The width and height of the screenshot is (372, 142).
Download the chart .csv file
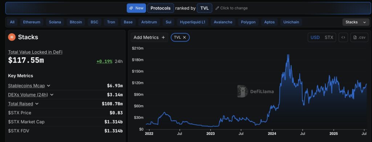pyautogui.click(x=359, y=38)
